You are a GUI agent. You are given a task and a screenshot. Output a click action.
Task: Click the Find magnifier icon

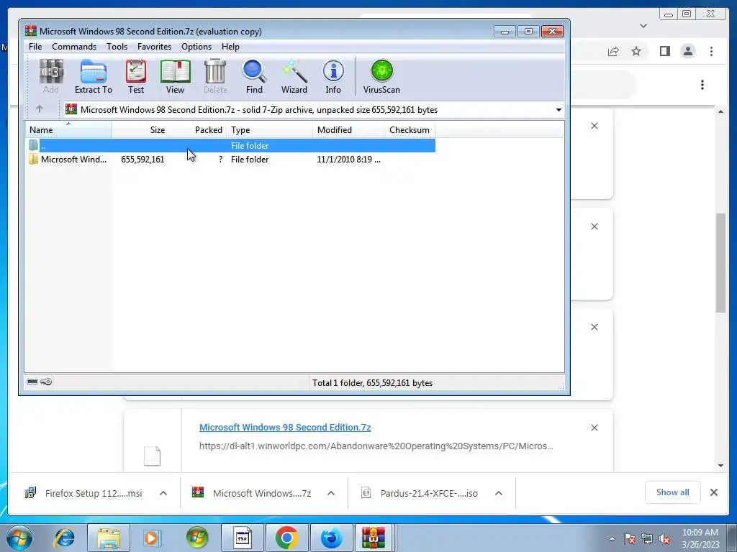coord(254,77)
